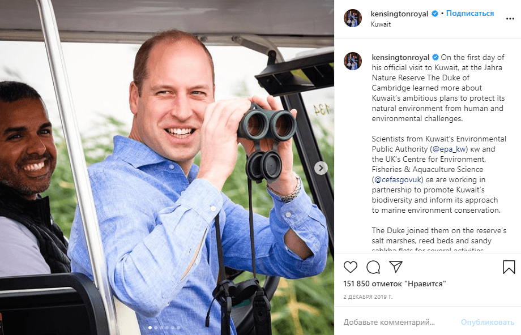Click kensingtonroyal avatar beside the caption
521x335 pixels.
coord(353,61)
